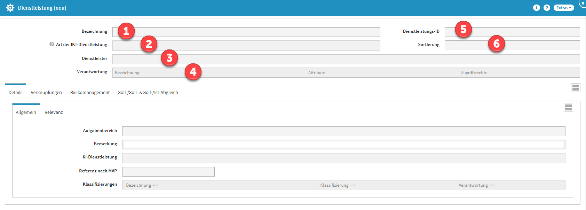The image size is (586, 210).
Task: Click Attribute header in Verantwortung table
Action: 316,73
